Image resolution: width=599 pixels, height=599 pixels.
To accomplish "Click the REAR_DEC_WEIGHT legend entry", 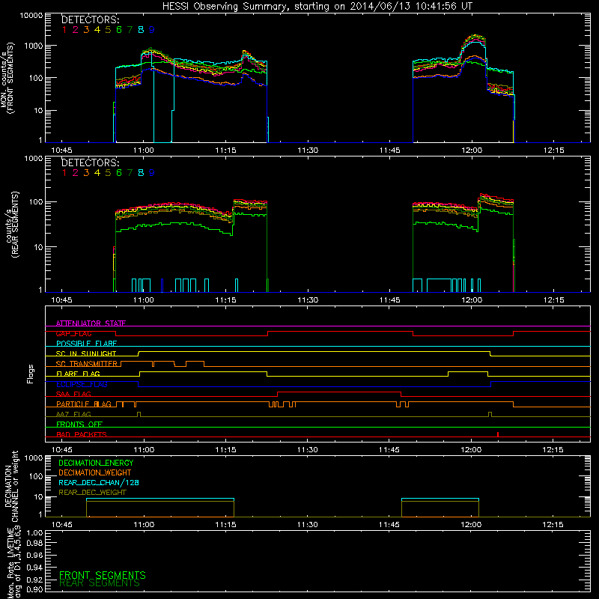I will coord(92,493).
